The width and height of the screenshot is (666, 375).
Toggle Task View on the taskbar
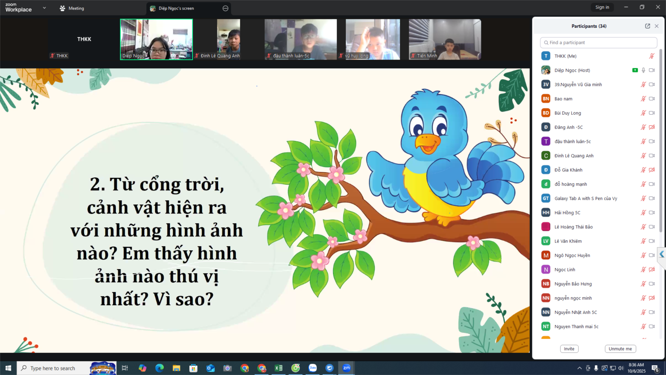[125, 368]
